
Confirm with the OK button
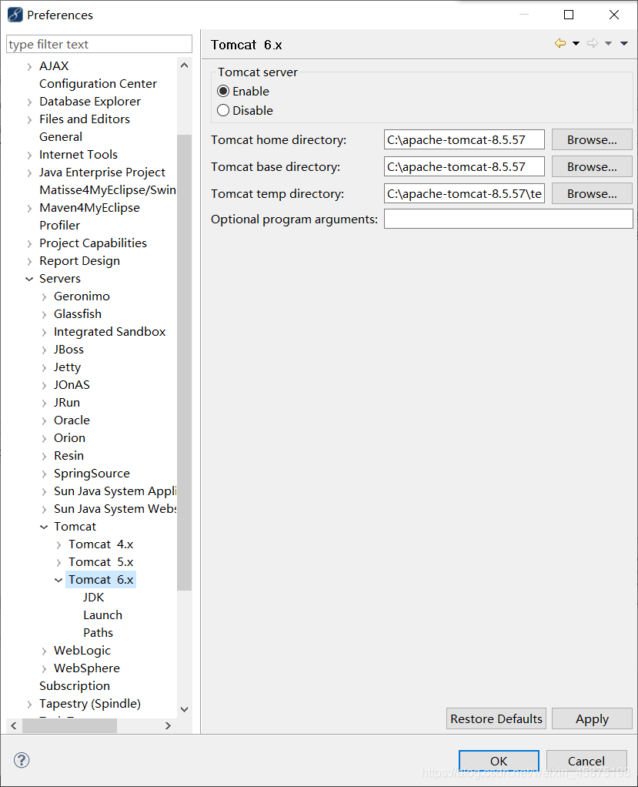click(x=499, y=761)
